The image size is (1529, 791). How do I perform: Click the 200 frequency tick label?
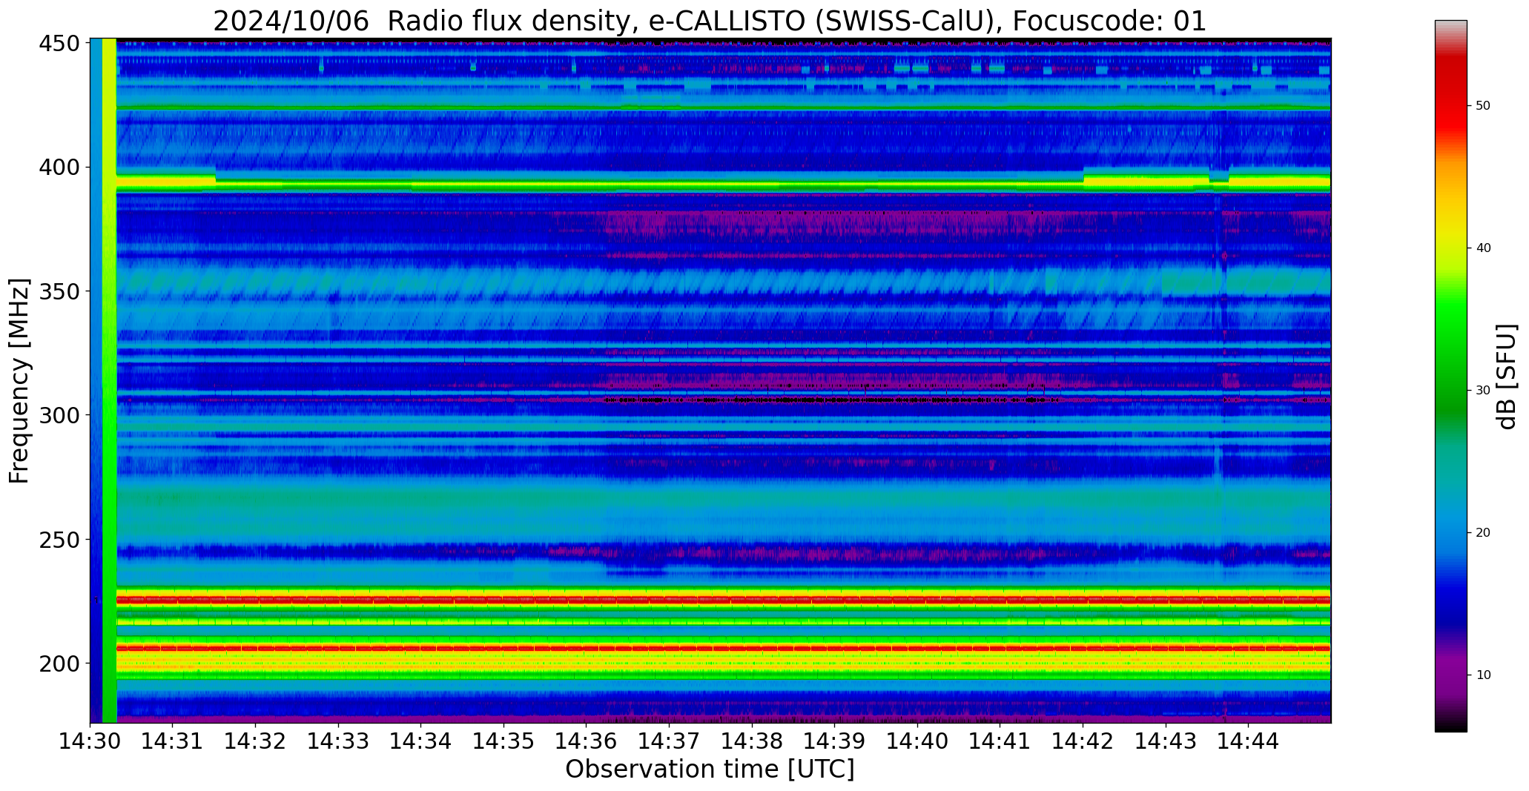pos(59,663)
